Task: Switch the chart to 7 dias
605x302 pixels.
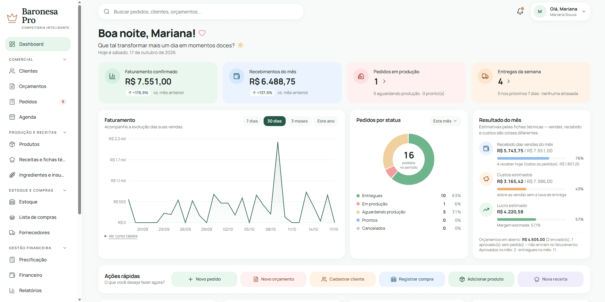Action: click(x=252, y=121)
